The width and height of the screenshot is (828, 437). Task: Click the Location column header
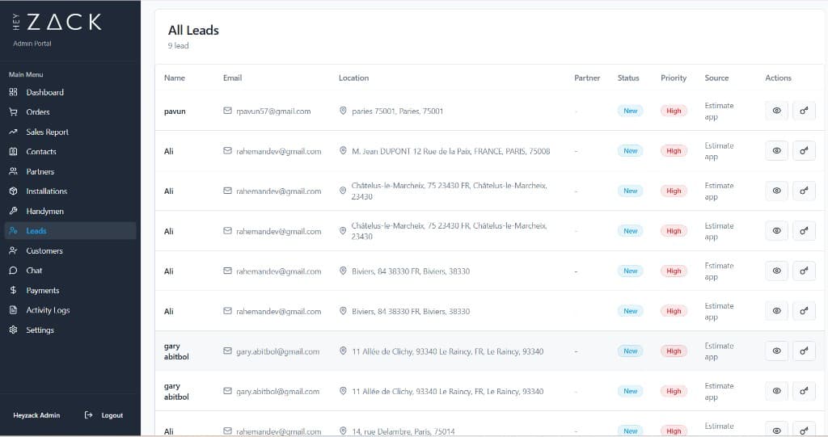[354, 78]
